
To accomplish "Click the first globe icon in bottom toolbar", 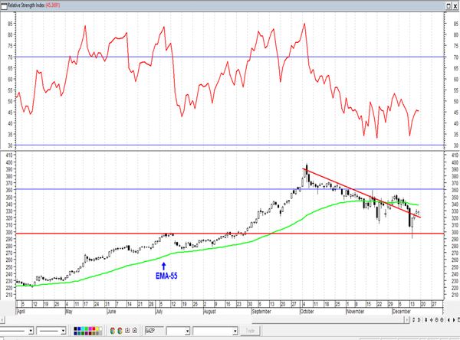I will tap(113, 331).
